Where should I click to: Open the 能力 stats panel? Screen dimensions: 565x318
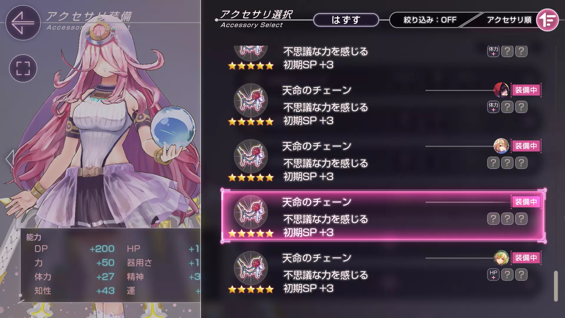110,265
